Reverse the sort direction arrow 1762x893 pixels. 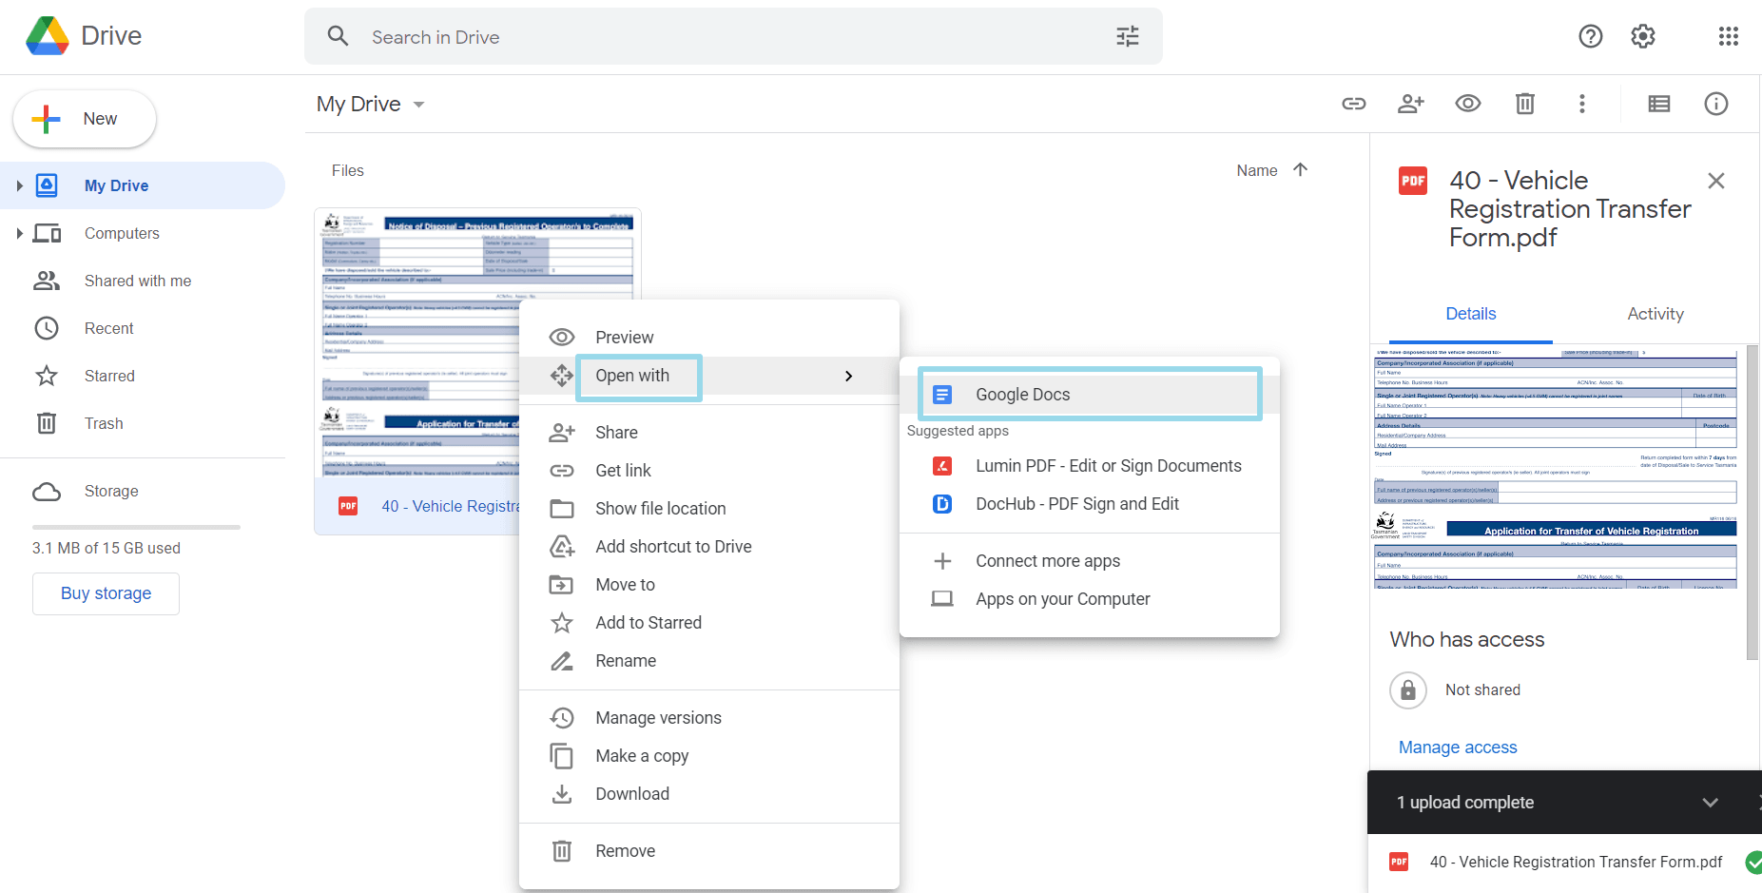coord(1301,170)
